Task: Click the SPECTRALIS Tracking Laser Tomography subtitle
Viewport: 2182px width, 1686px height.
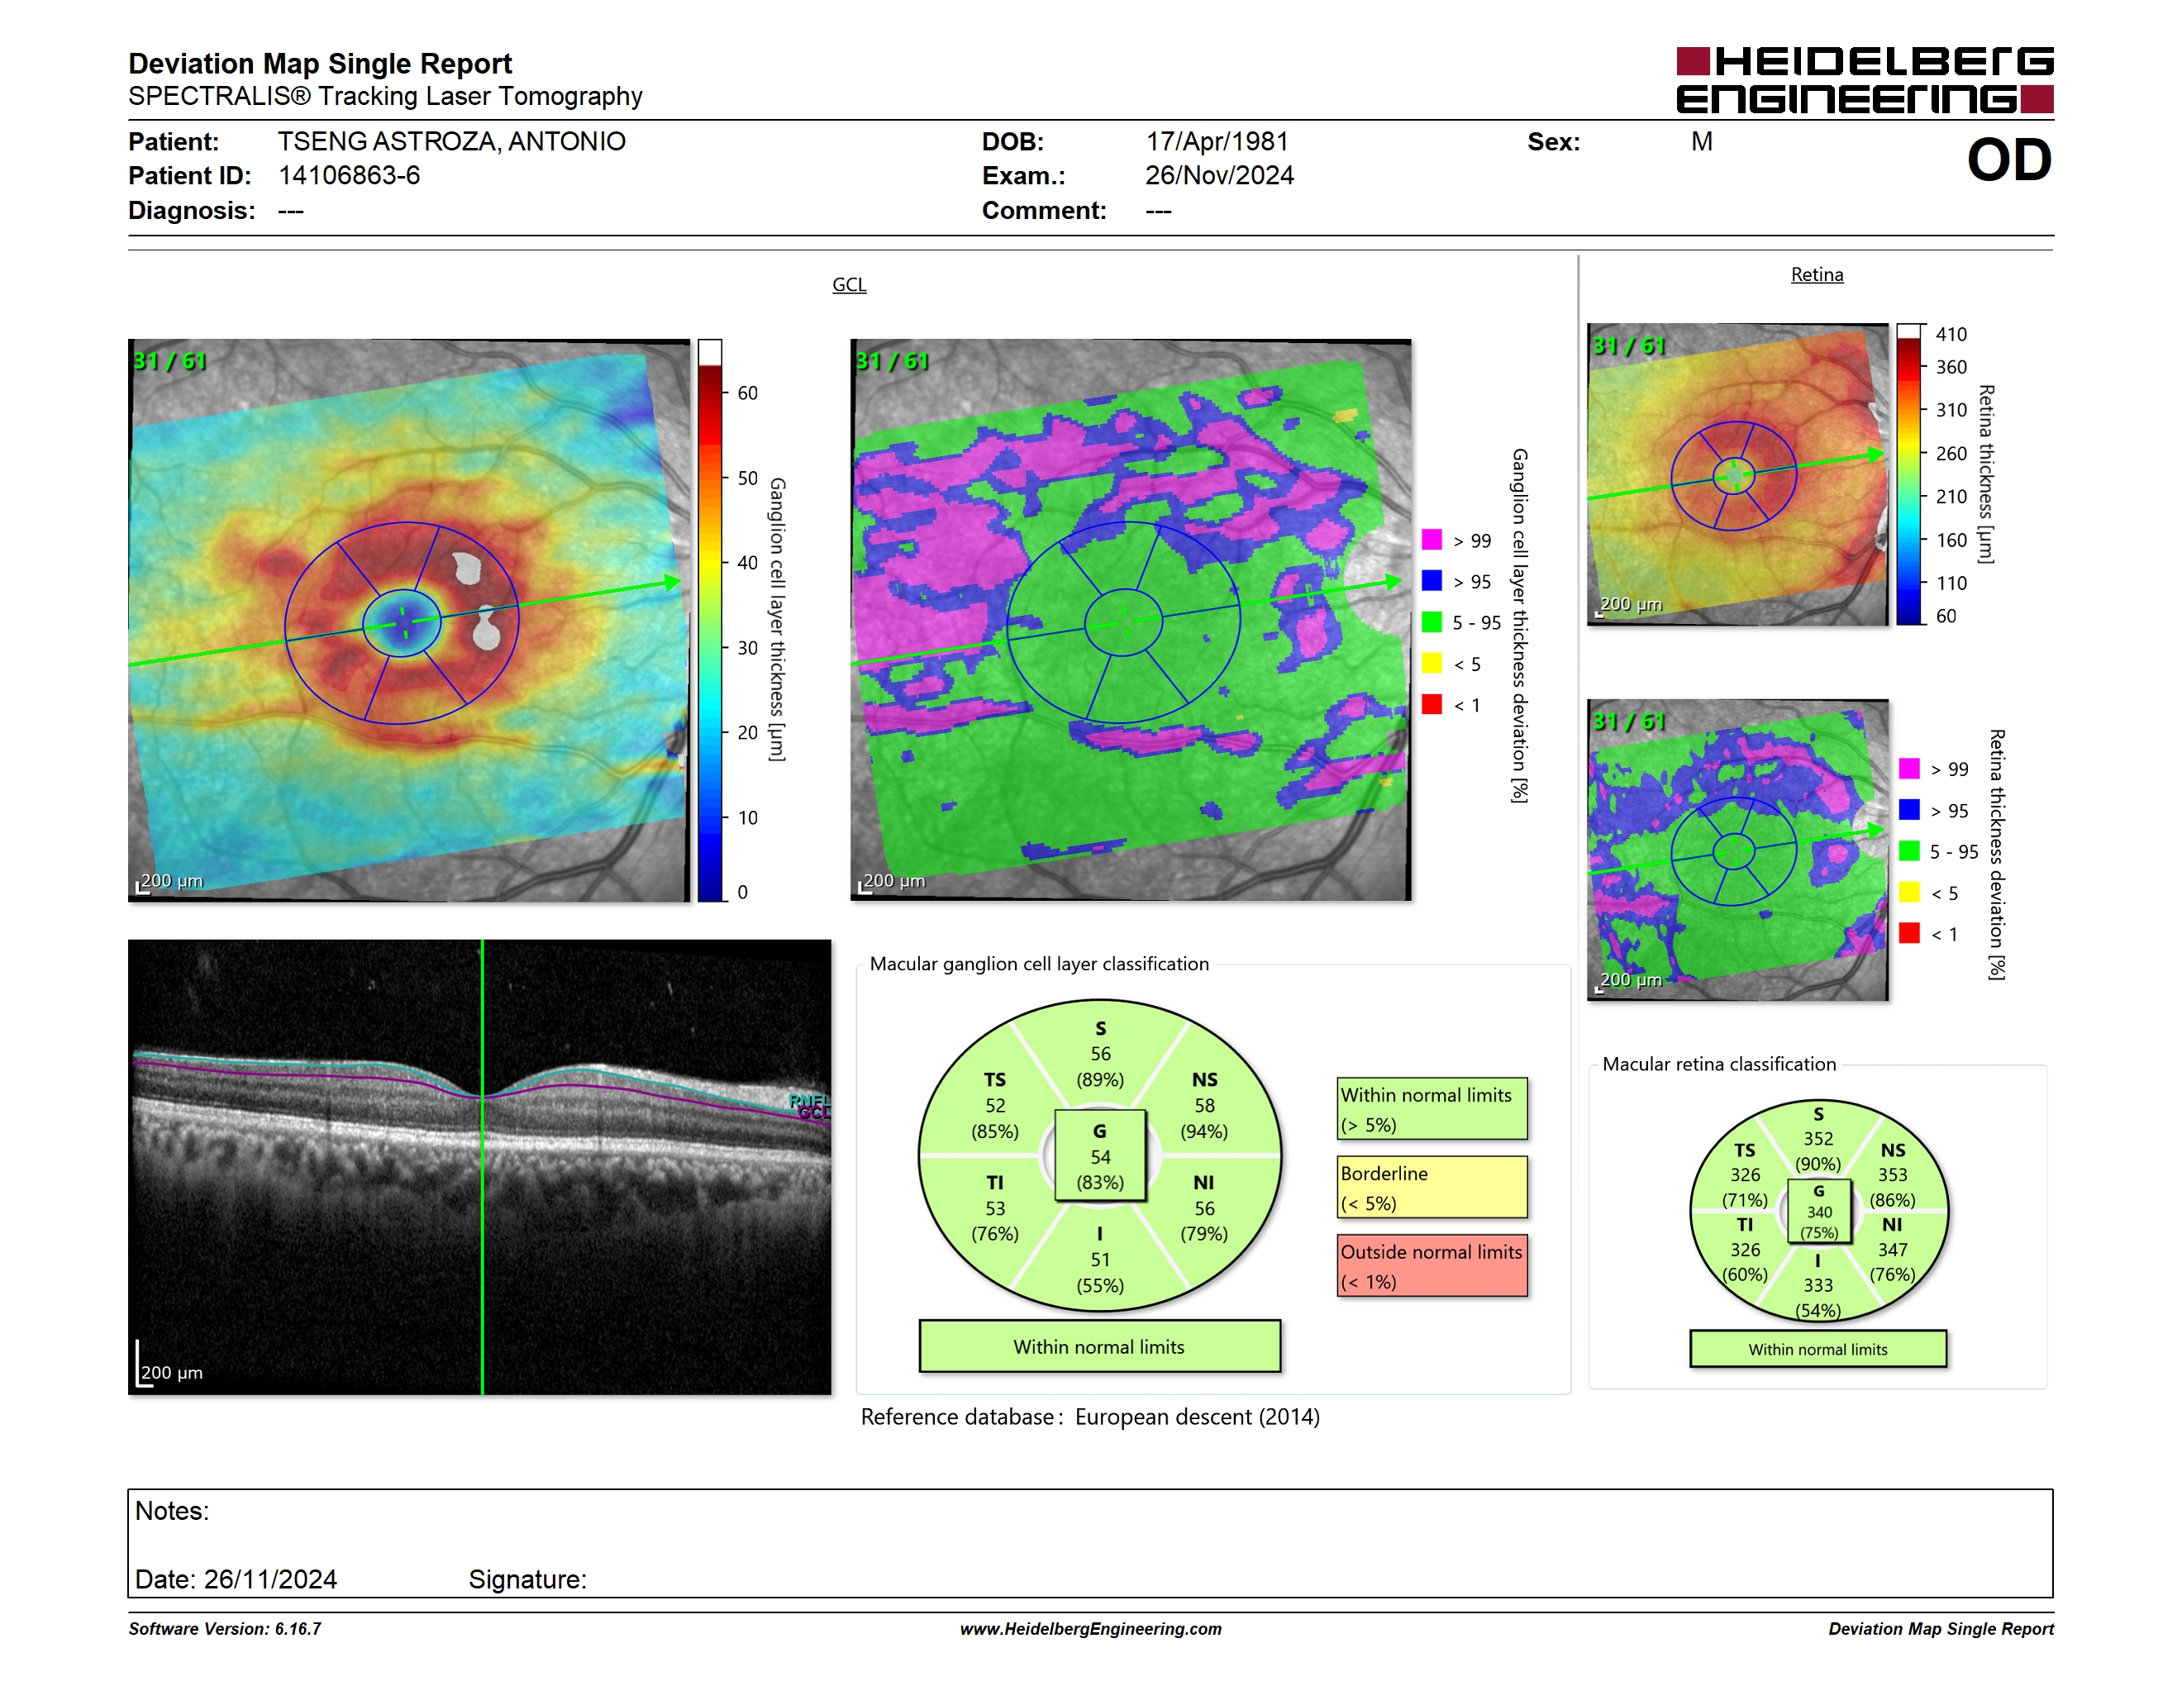Action: 384,96
